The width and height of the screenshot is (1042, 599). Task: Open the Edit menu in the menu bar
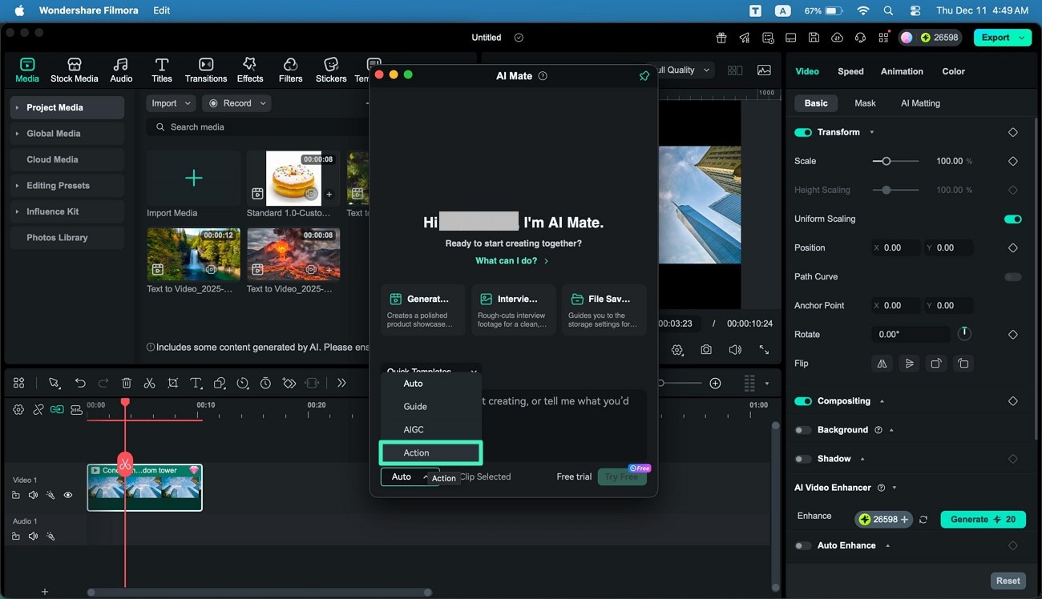pos(160,10)
